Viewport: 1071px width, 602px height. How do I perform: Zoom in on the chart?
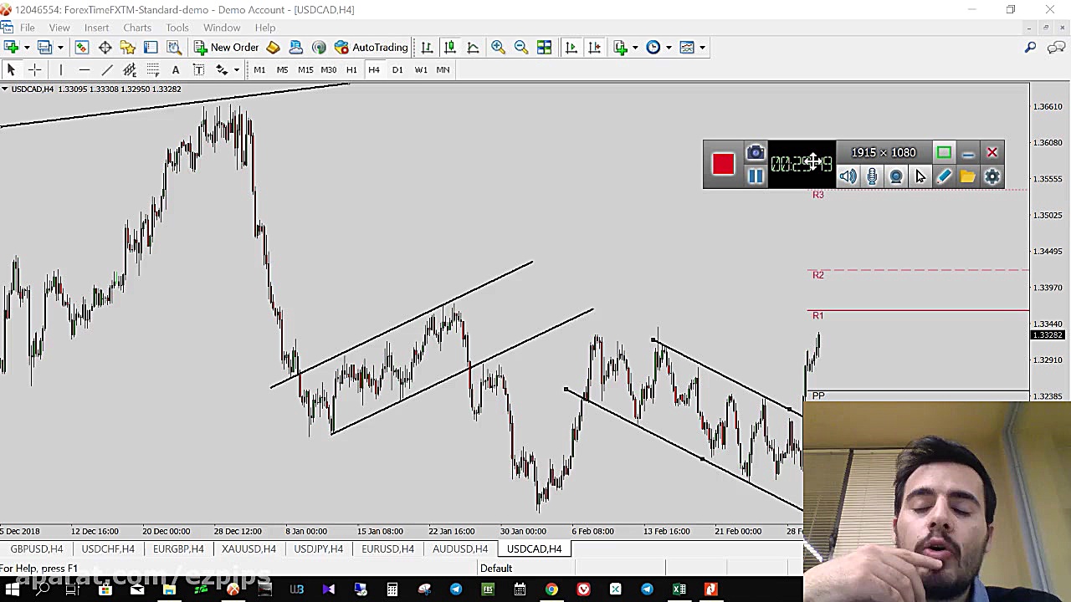[498, 48]
